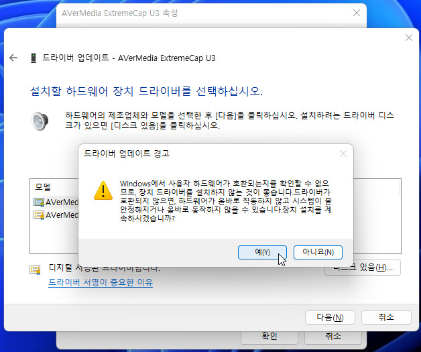Image resolution: width=421 pixels, height=352 pixels.
Task: Select the second AVerMedia model entry
Action: 56,215
